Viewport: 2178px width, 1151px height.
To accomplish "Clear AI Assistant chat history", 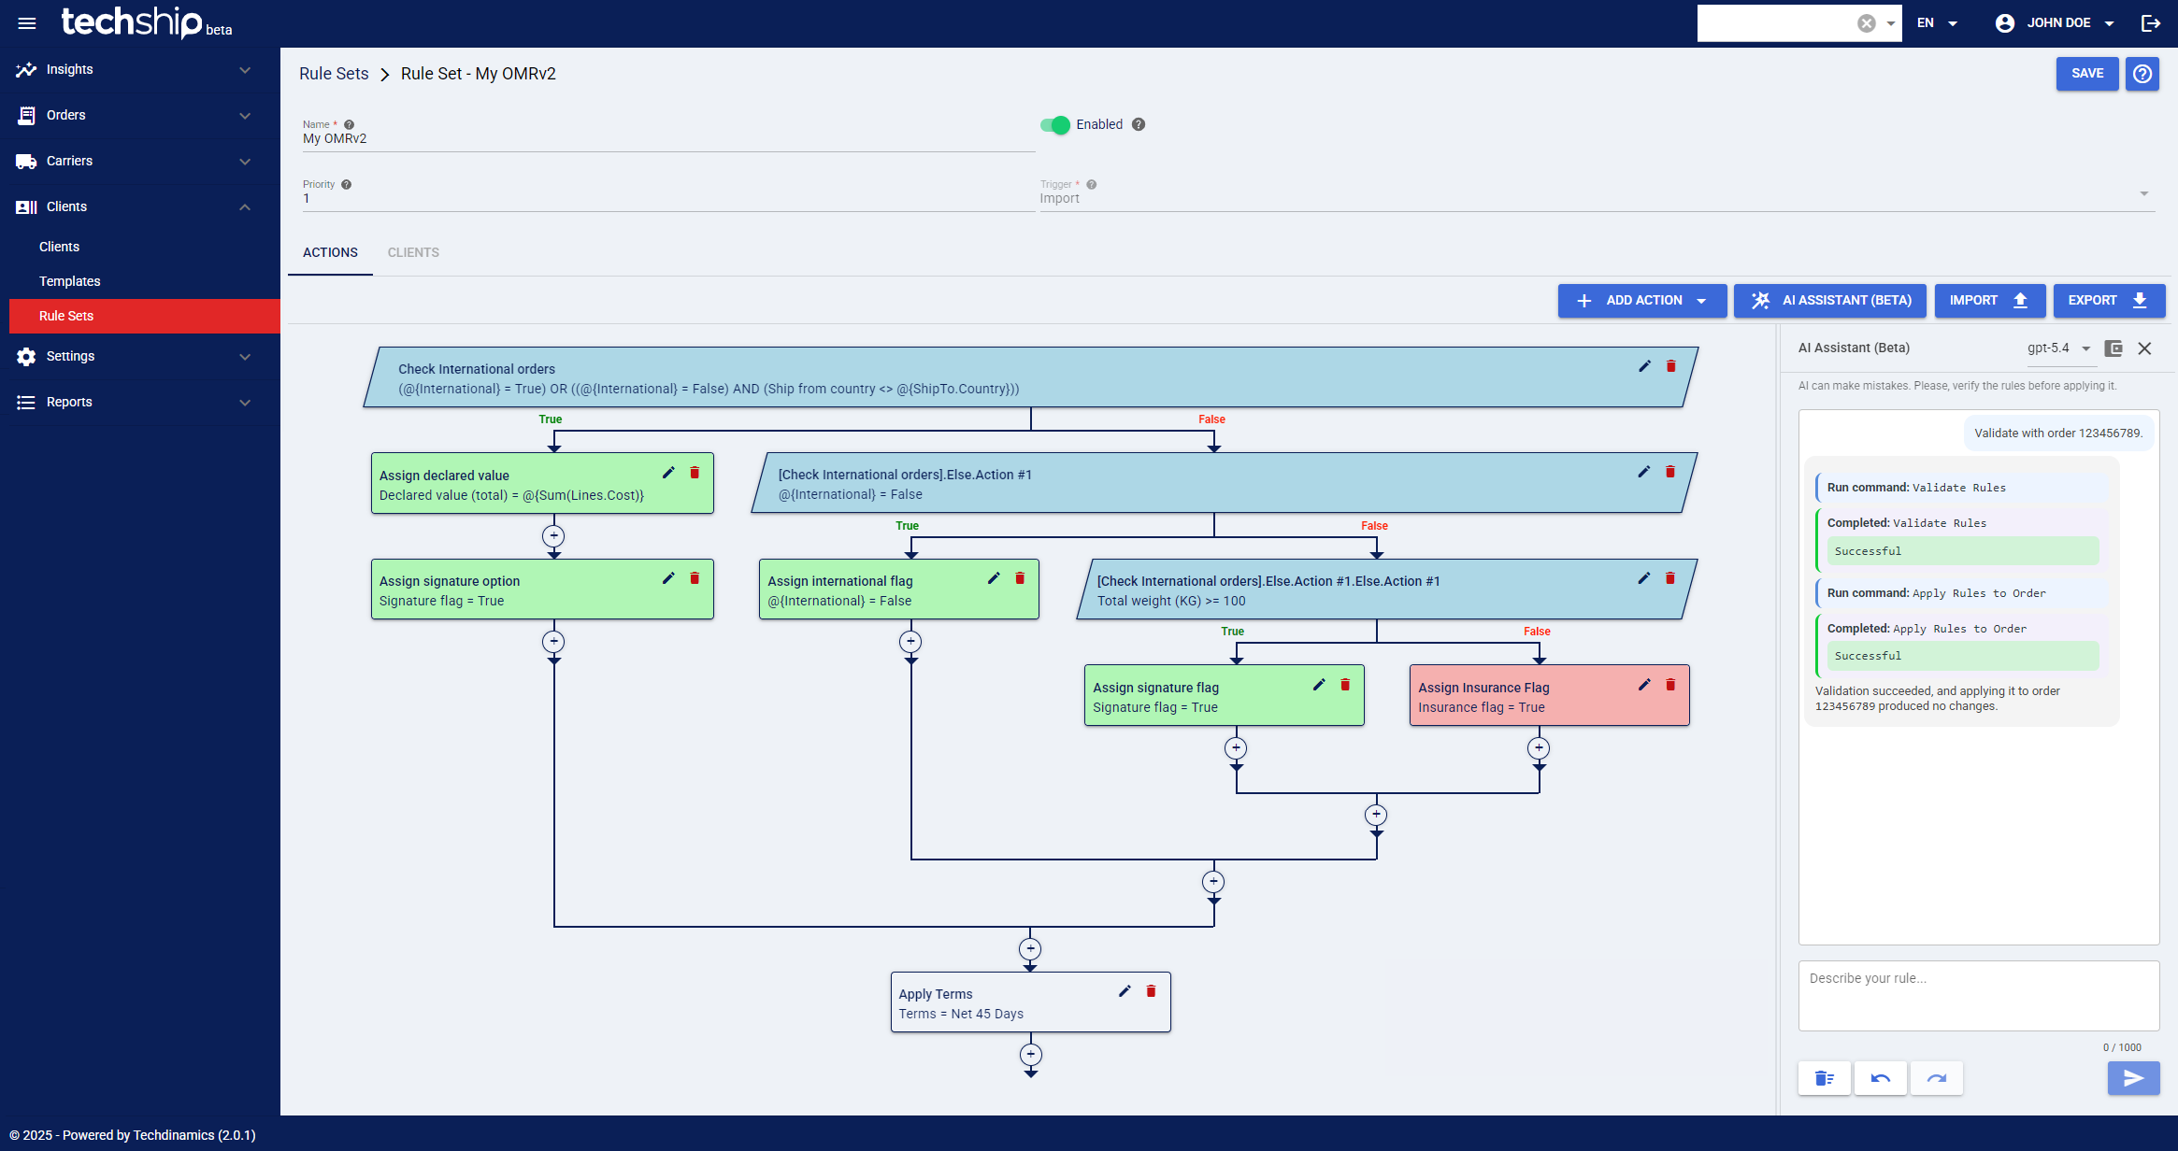I will tap(1824, 1078).
